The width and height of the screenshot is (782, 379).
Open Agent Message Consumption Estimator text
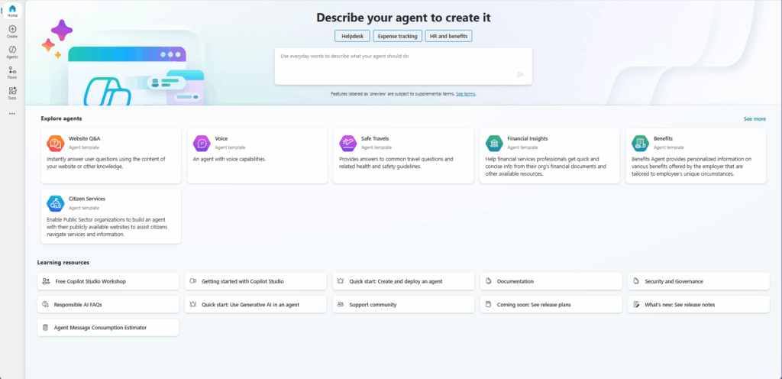tap(100, 328)
